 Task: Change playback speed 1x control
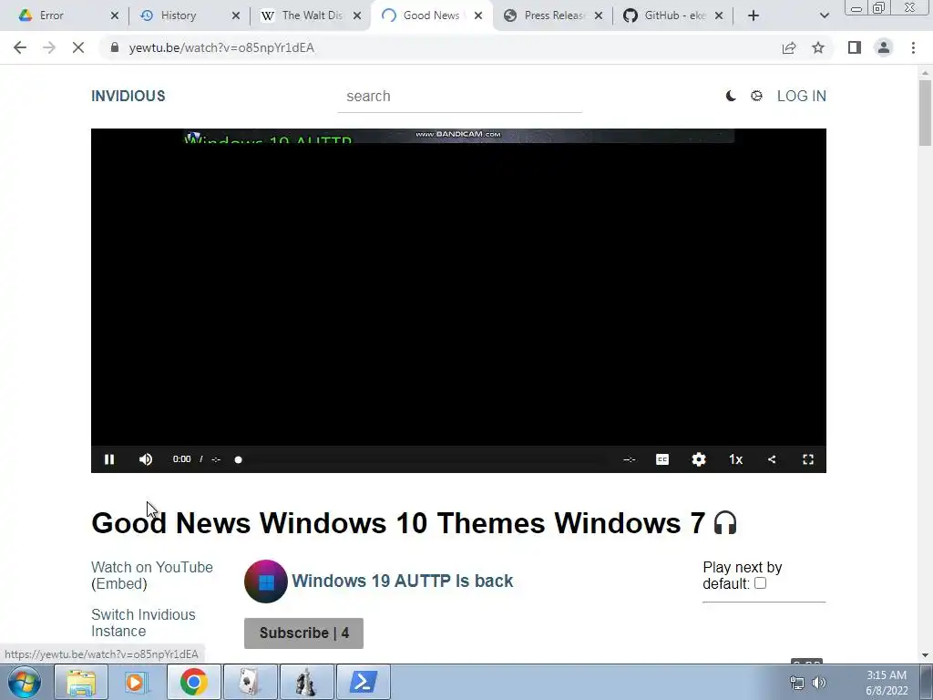(x=735, y=459)
